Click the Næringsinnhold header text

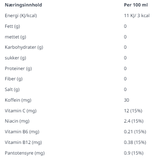[x=23, y=5]
